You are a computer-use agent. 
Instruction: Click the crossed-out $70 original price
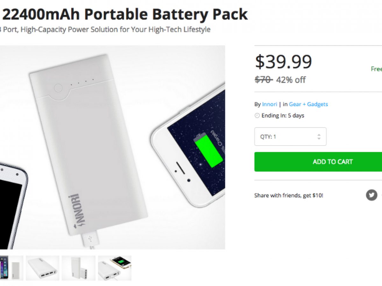(x=263, y=80)
